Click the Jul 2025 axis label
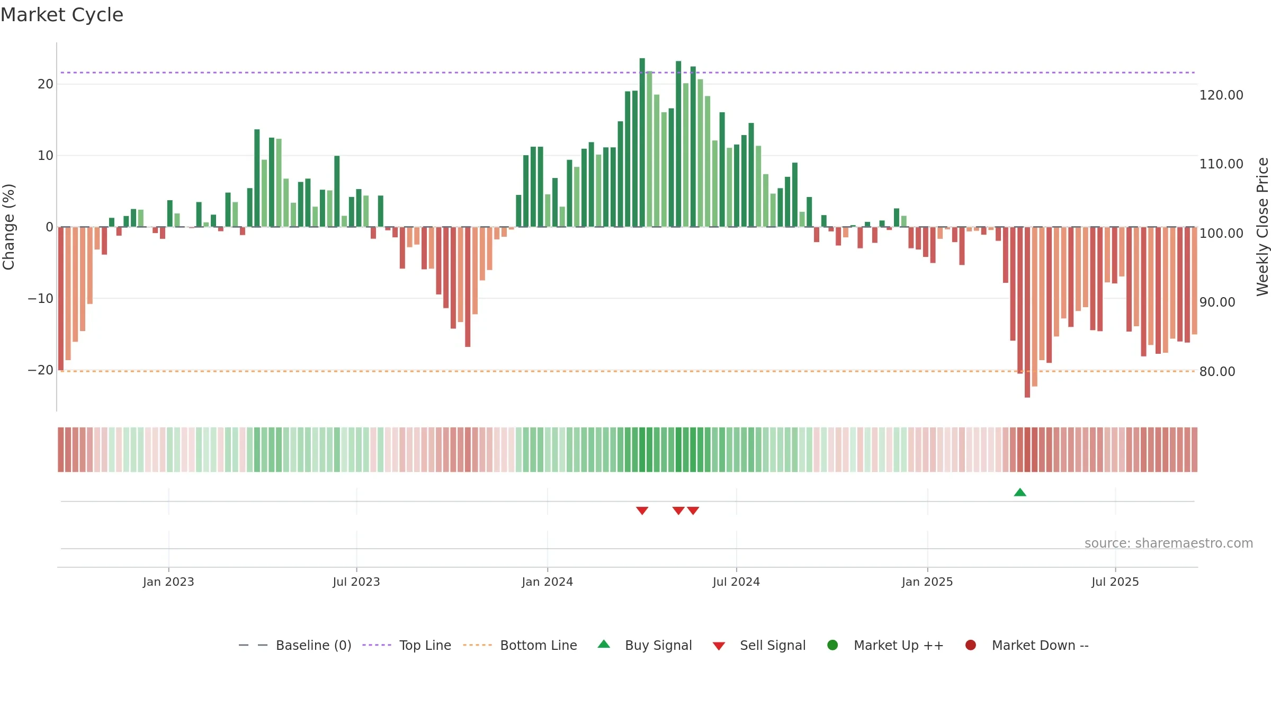This screenshot has width=1271, height=715. tap(1115, 582)
